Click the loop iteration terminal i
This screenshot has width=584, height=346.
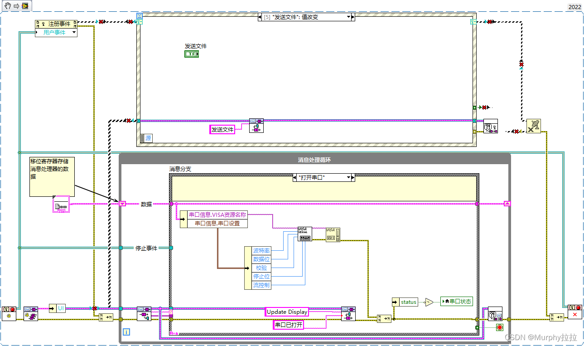(x=127, y=332)
